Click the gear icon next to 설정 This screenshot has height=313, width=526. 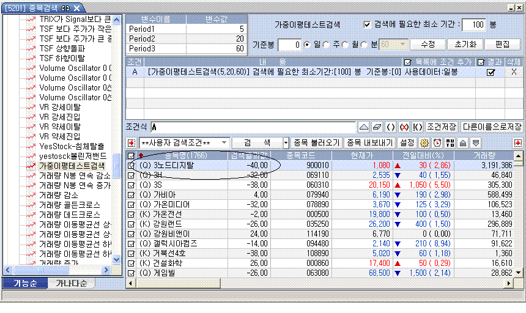tap(424, 142)
